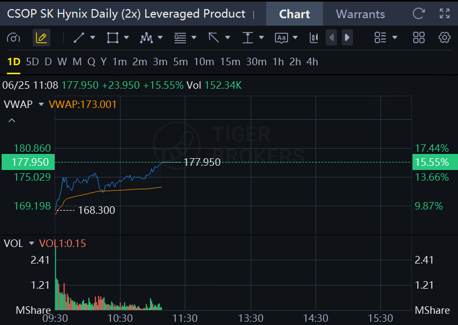Switch to daily D timeframe
Screen dimensions: 458x325
click(48, 62)
